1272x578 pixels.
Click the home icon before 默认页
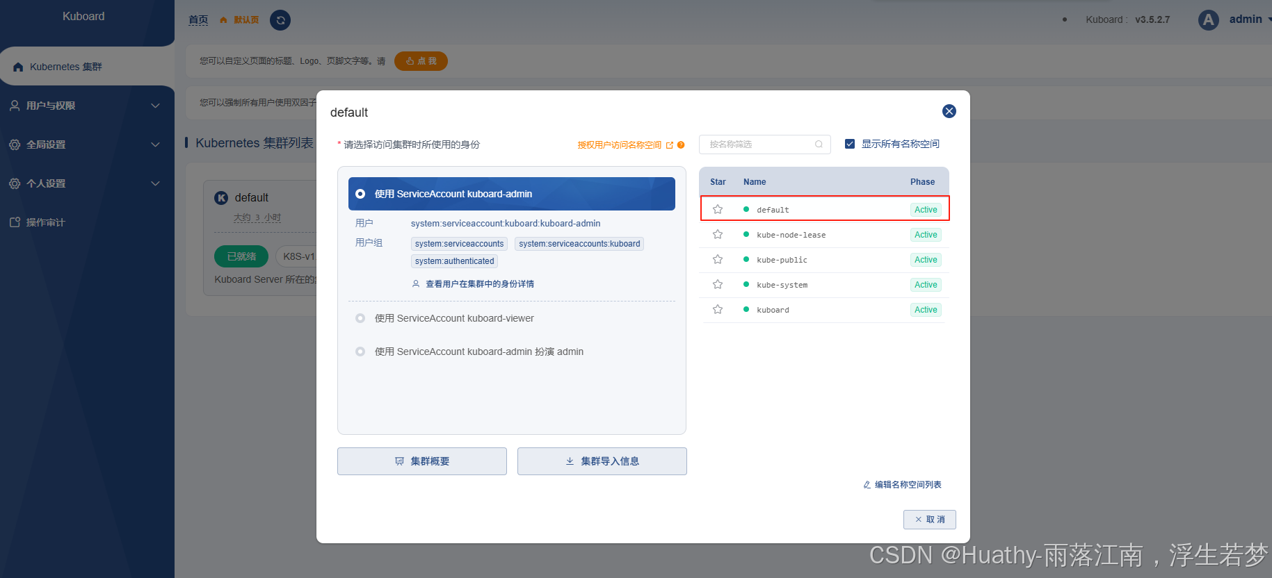tap(223, 20)
